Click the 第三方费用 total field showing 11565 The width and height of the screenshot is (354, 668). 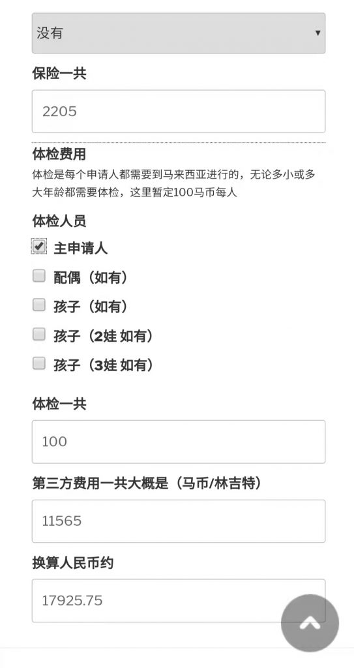coord(179,521)
